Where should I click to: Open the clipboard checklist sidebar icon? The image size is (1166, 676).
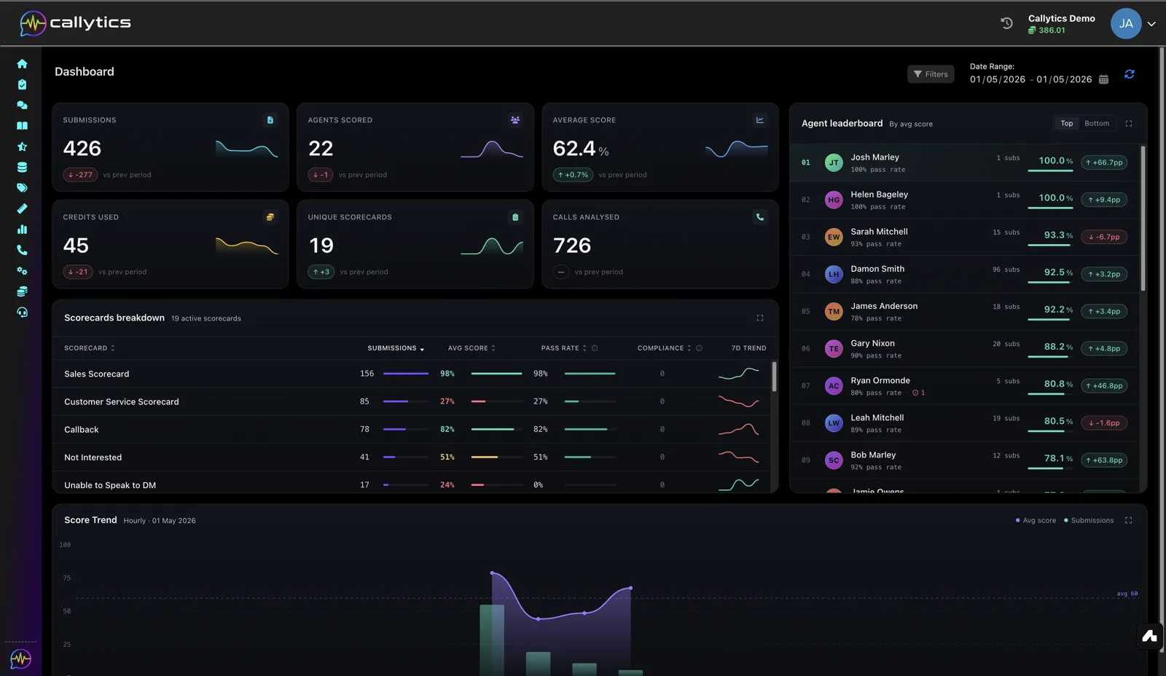[x=22, y=84]
